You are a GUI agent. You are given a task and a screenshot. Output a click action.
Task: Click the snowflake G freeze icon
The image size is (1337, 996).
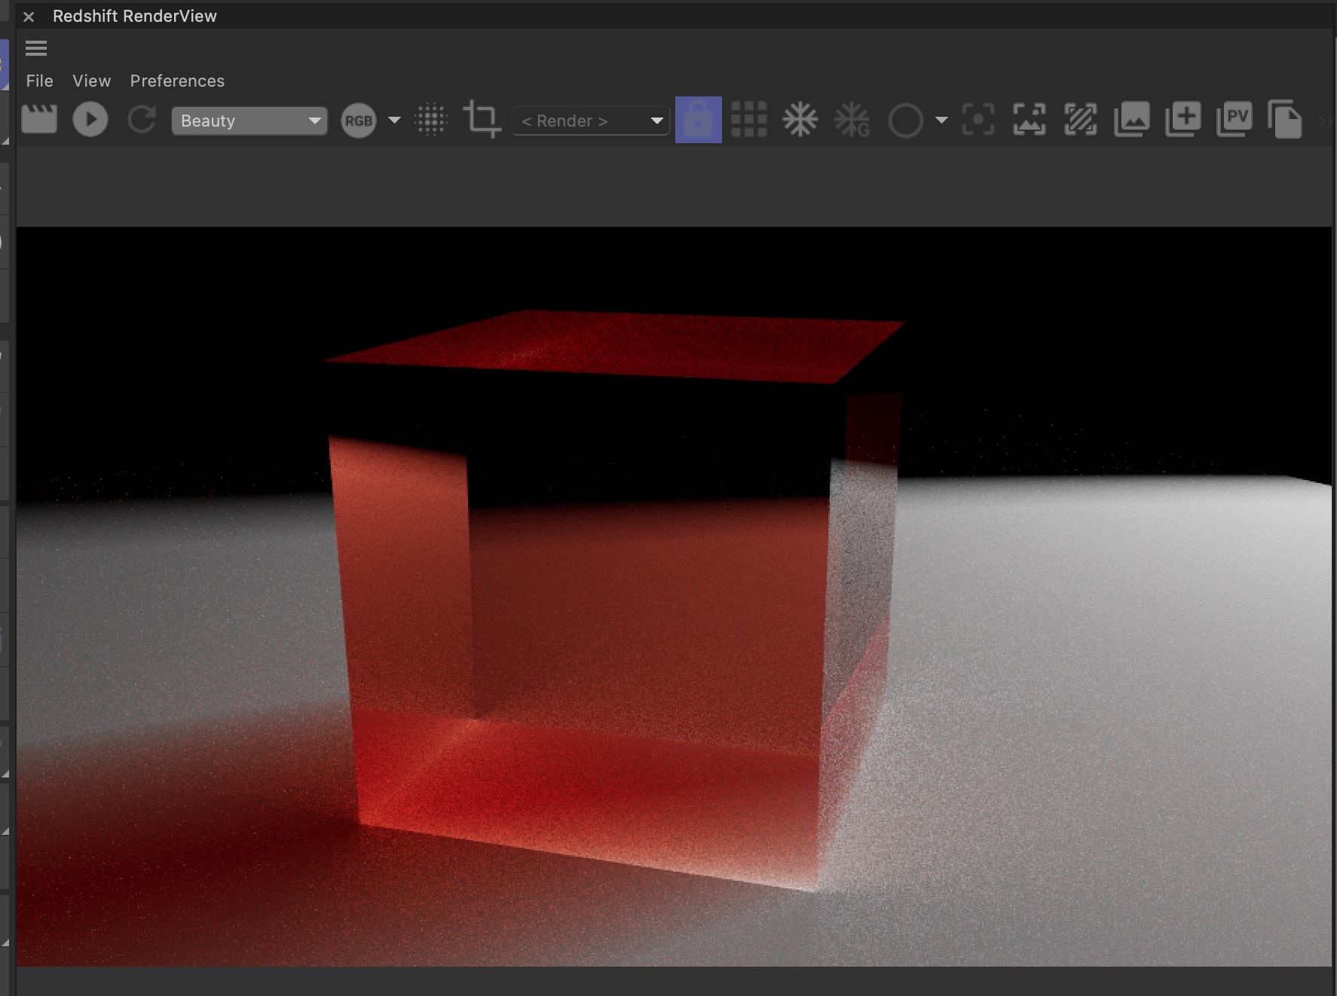(x=852, y=120)
